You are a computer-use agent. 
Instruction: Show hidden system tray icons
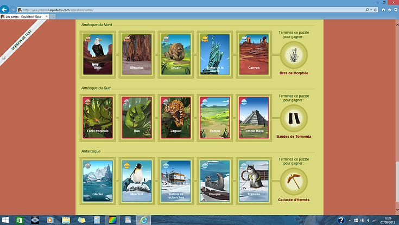[x=350, y=220]
